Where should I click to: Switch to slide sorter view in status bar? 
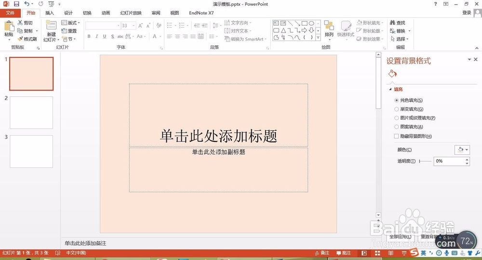377,253
